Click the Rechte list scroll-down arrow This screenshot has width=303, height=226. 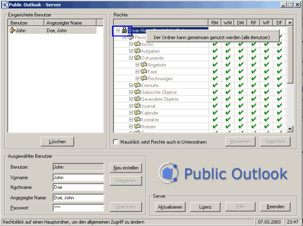point(290,129)
